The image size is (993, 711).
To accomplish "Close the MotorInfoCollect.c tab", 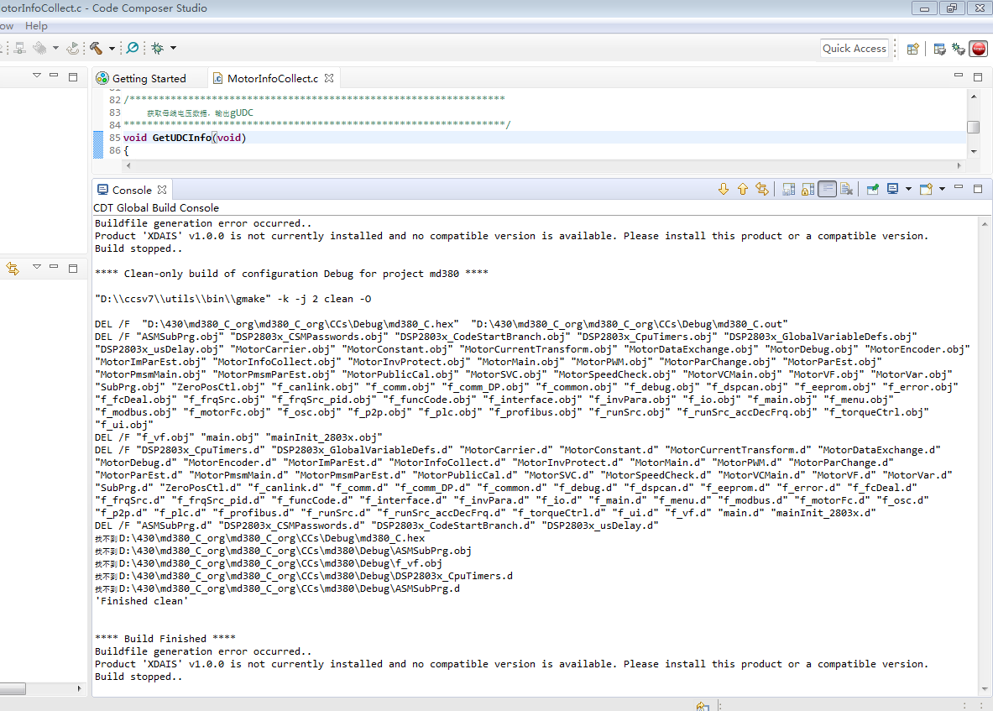I will (x=329, y=78).
